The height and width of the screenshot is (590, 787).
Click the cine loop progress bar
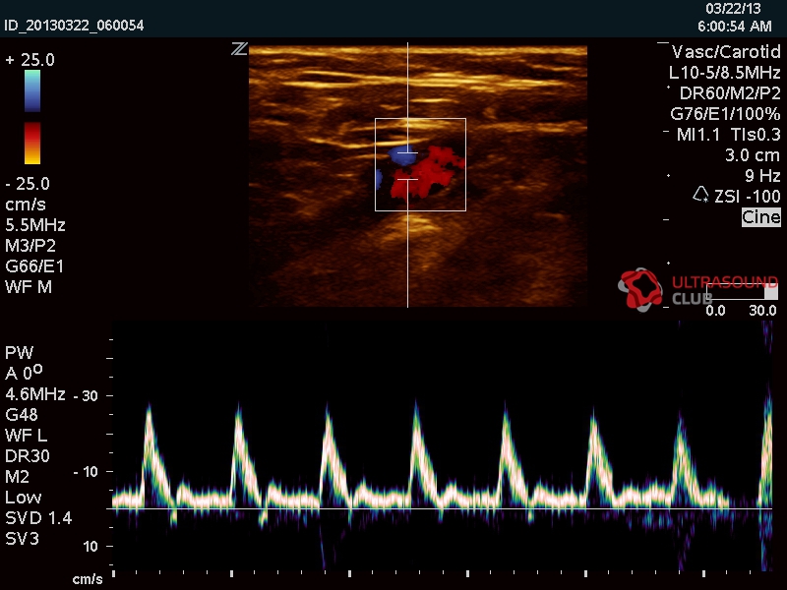(x=742, y=292)
